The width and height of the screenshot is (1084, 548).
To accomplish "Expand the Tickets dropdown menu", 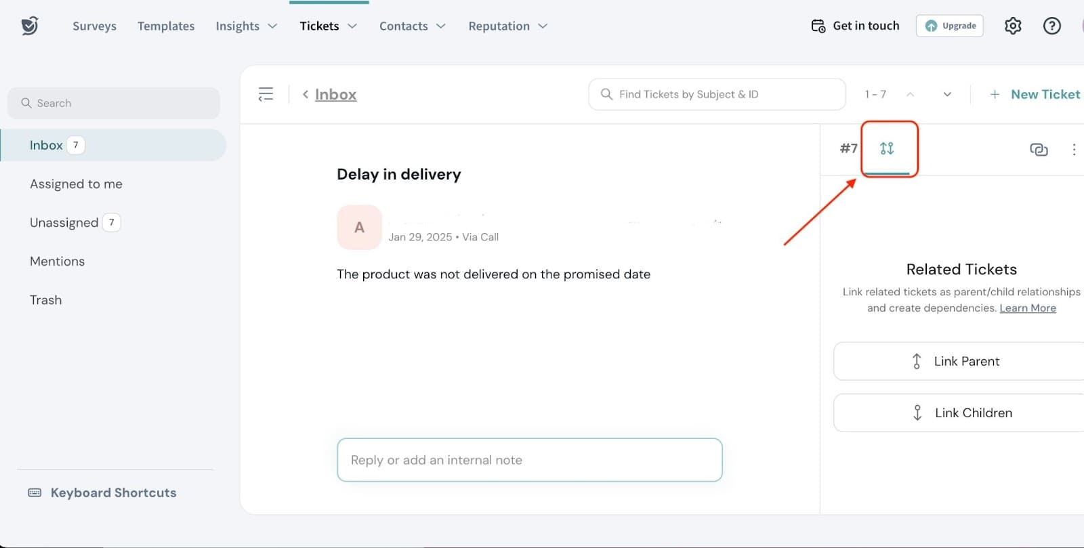I will tap(328, 26).
